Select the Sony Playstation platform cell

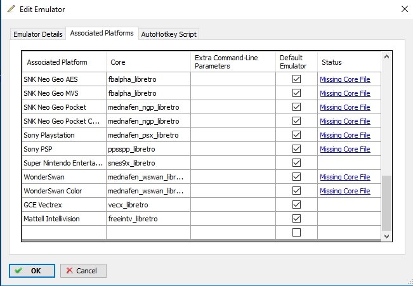point(64,135)
